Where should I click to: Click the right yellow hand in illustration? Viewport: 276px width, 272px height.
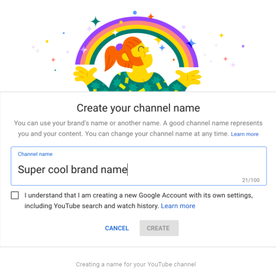(x=189, y=77)
